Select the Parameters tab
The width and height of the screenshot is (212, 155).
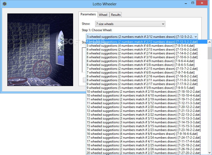tap(88, 14)
